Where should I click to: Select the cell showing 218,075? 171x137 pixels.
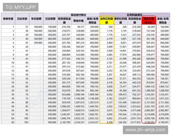coord(64,31)
